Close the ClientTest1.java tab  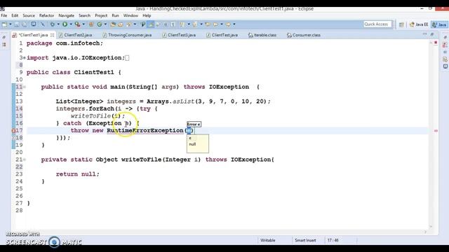pos(52,35)
